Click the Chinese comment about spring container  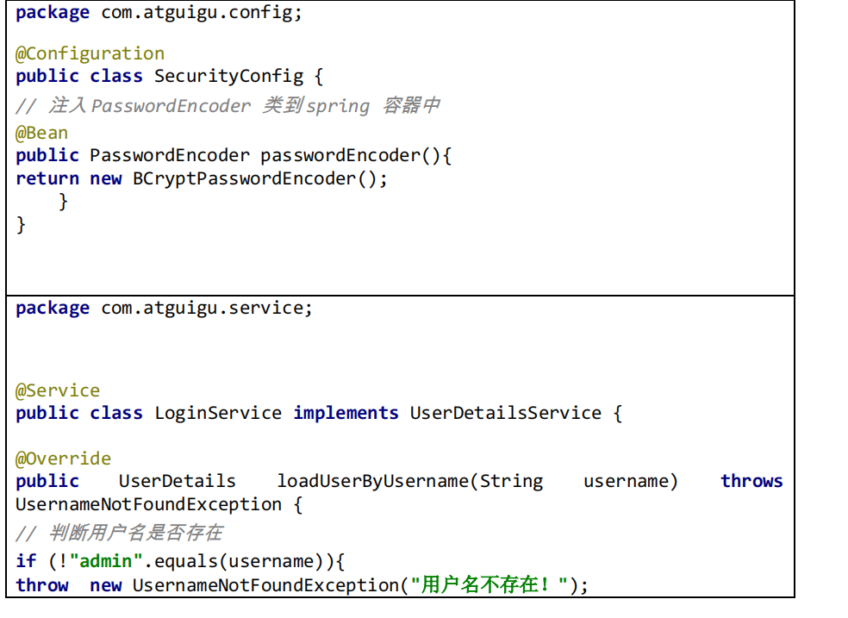tap(228, 104)
